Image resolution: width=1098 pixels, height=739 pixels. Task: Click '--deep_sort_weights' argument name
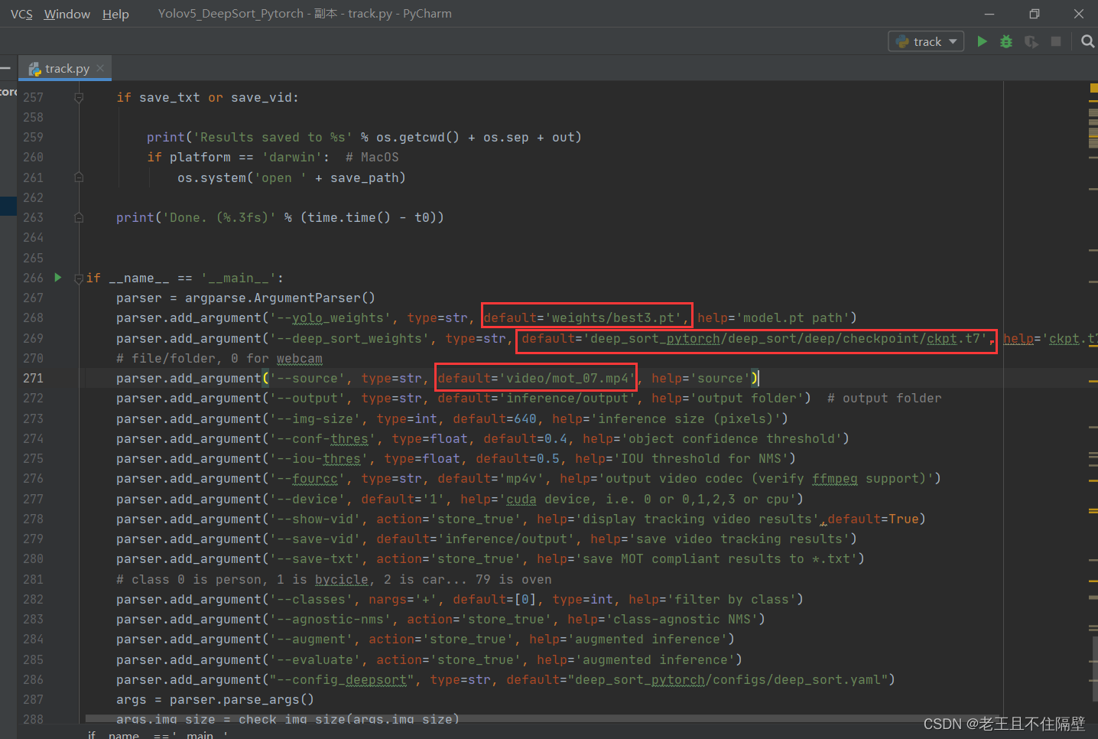(349, 338)
